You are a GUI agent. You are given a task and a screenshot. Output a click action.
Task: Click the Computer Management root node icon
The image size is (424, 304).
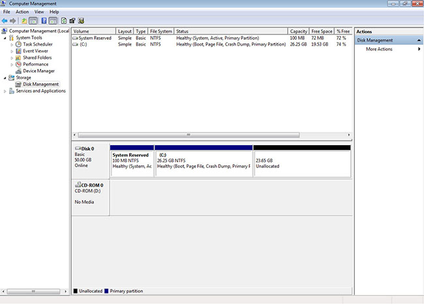tap(5, 31)
